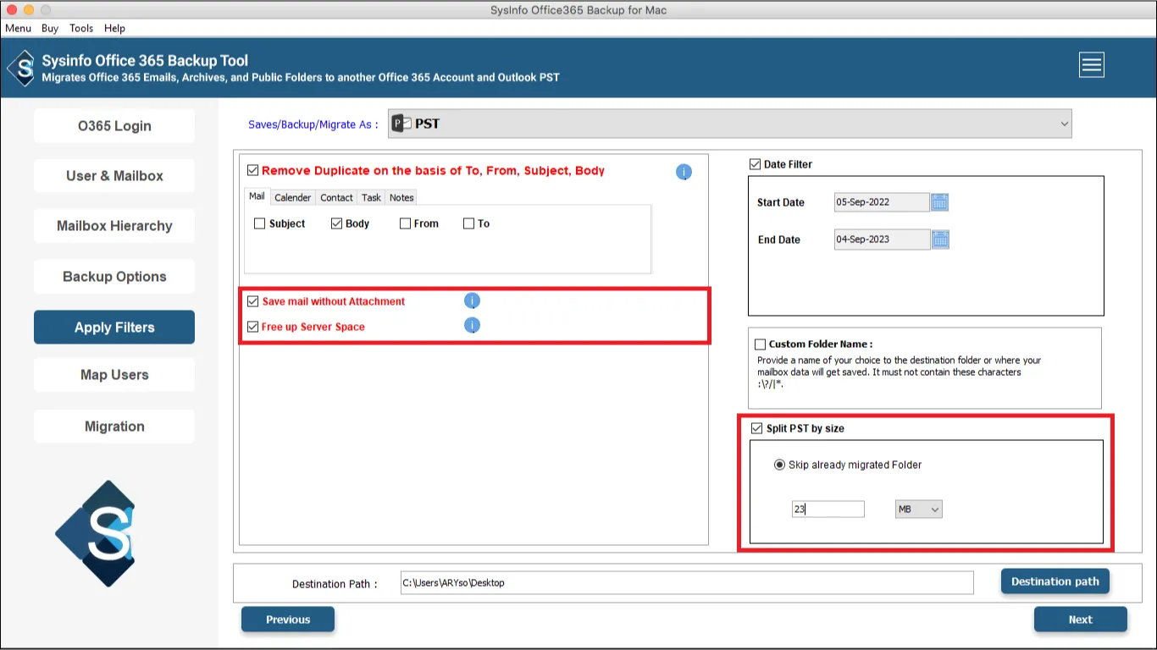Screen dimensions: 1157x650
Task: Enable the Custom Folder Name checkbox
Action: [x=760, y=344]
